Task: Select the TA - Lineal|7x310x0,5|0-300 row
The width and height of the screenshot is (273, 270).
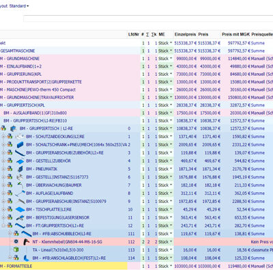Action: point(136,250)
